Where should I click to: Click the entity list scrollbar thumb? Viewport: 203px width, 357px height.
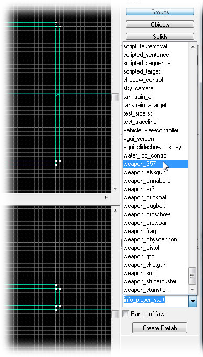pos(193,276)
